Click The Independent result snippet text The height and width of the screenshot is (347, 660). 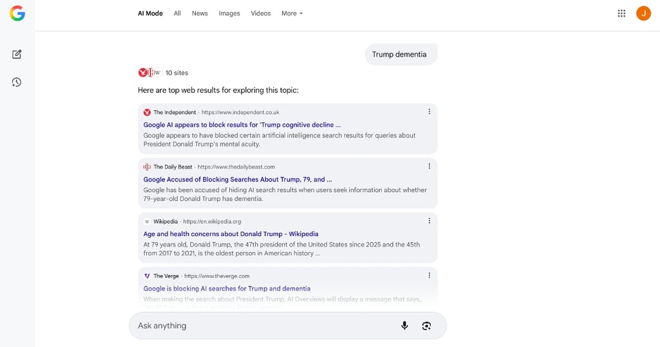[279, 140]
